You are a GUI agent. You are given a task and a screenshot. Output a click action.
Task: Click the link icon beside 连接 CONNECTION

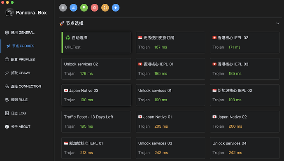coord(7,86)
